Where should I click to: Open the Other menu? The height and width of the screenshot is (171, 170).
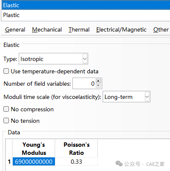161,29
